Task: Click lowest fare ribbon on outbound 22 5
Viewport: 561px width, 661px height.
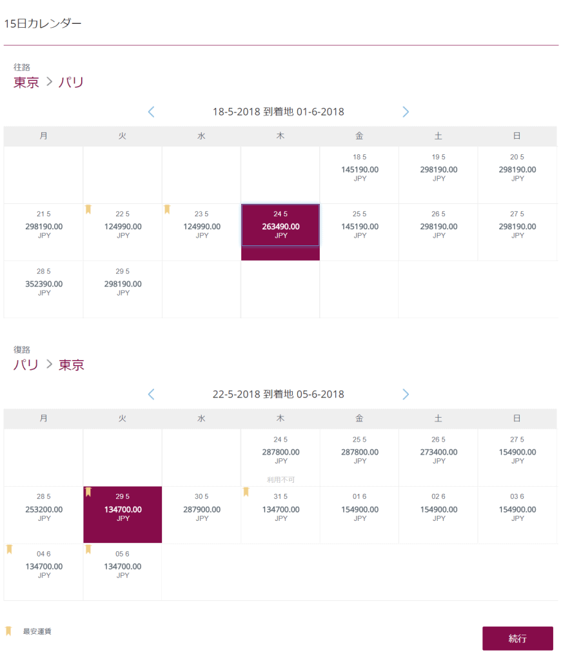Action: tap(88, 209)
